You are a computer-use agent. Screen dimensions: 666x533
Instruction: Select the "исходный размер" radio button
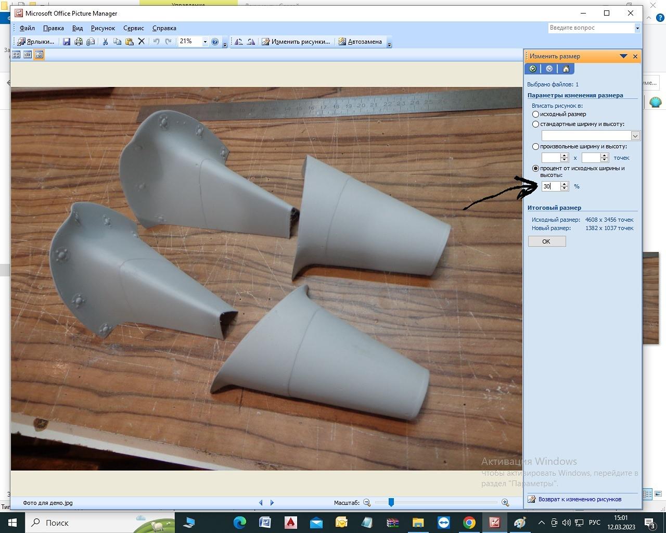click(x=535, y=114)
